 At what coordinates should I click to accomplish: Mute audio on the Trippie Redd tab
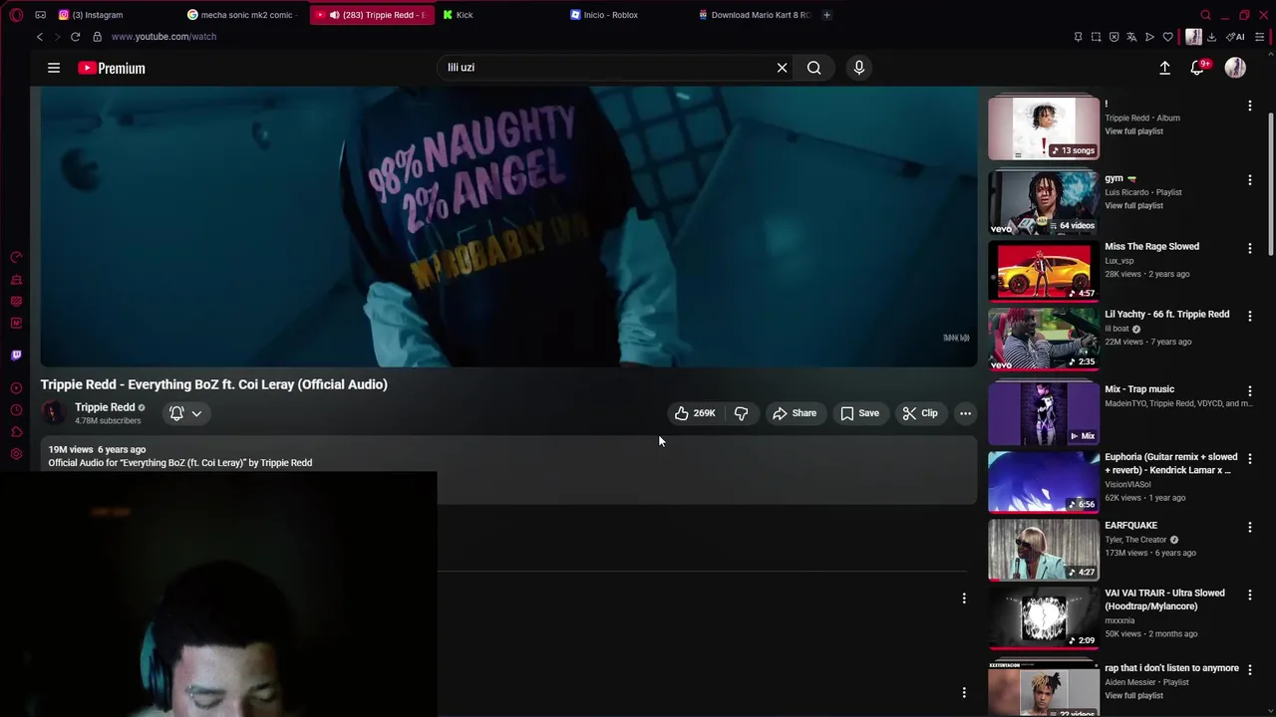pos(334,15)
